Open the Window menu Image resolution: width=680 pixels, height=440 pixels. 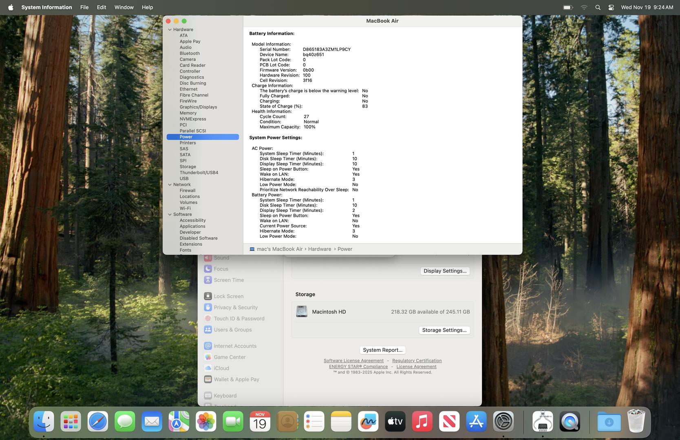[124, 7]
